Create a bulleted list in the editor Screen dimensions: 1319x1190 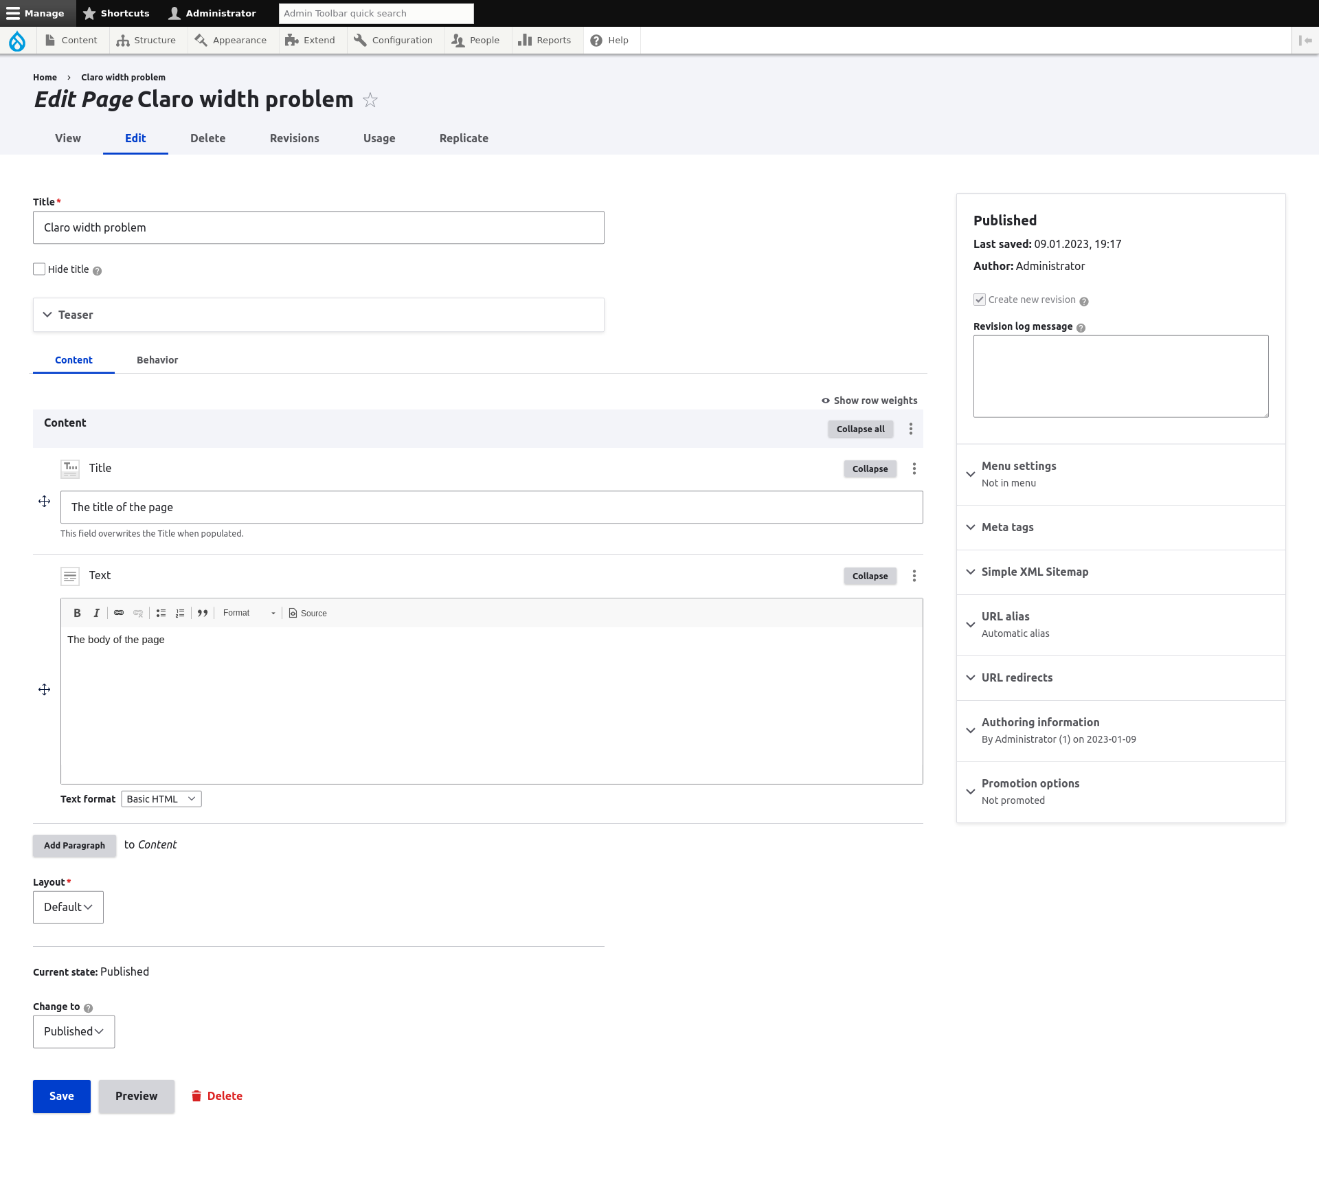(x=161, y=613)
